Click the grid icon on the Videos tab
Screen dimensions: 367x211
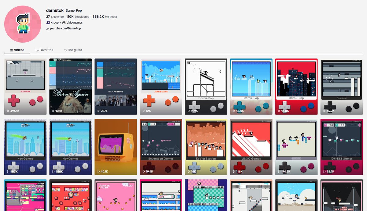click(x=11, y=50)
